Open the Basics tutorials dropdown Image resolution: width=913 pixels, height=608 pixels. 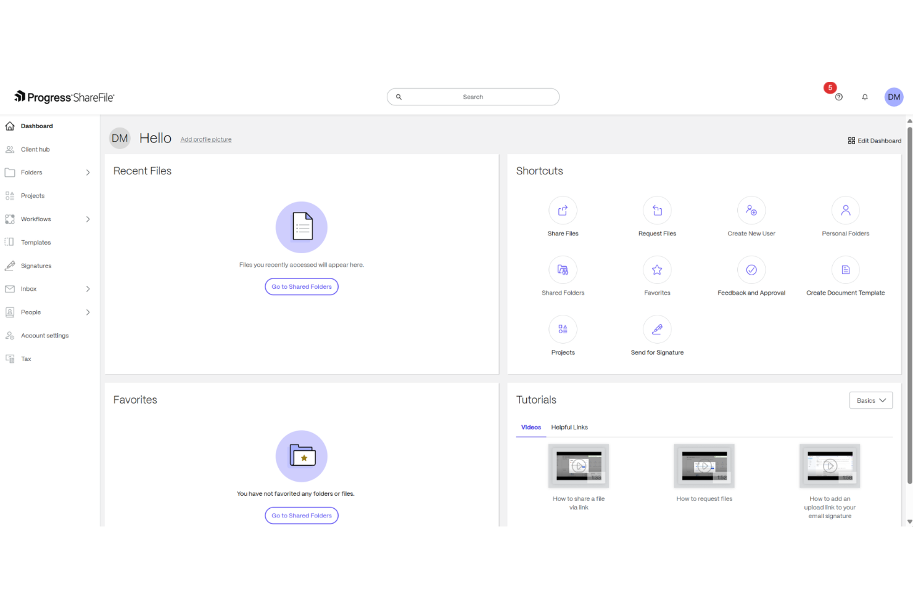[871, 400]
